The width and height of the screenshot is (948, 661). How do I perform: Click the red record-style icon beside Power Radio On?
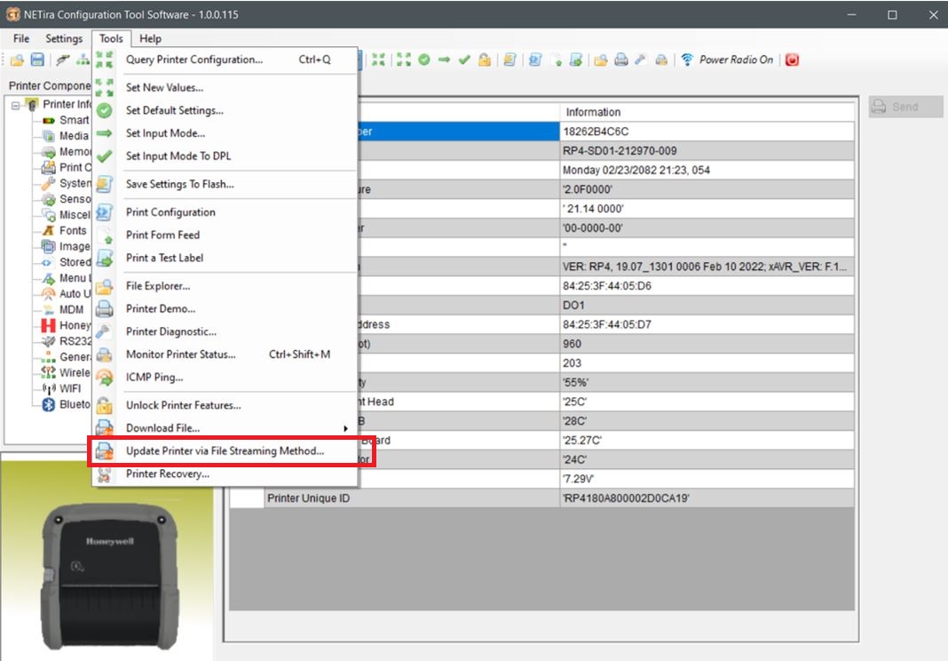tap(792, 60)
